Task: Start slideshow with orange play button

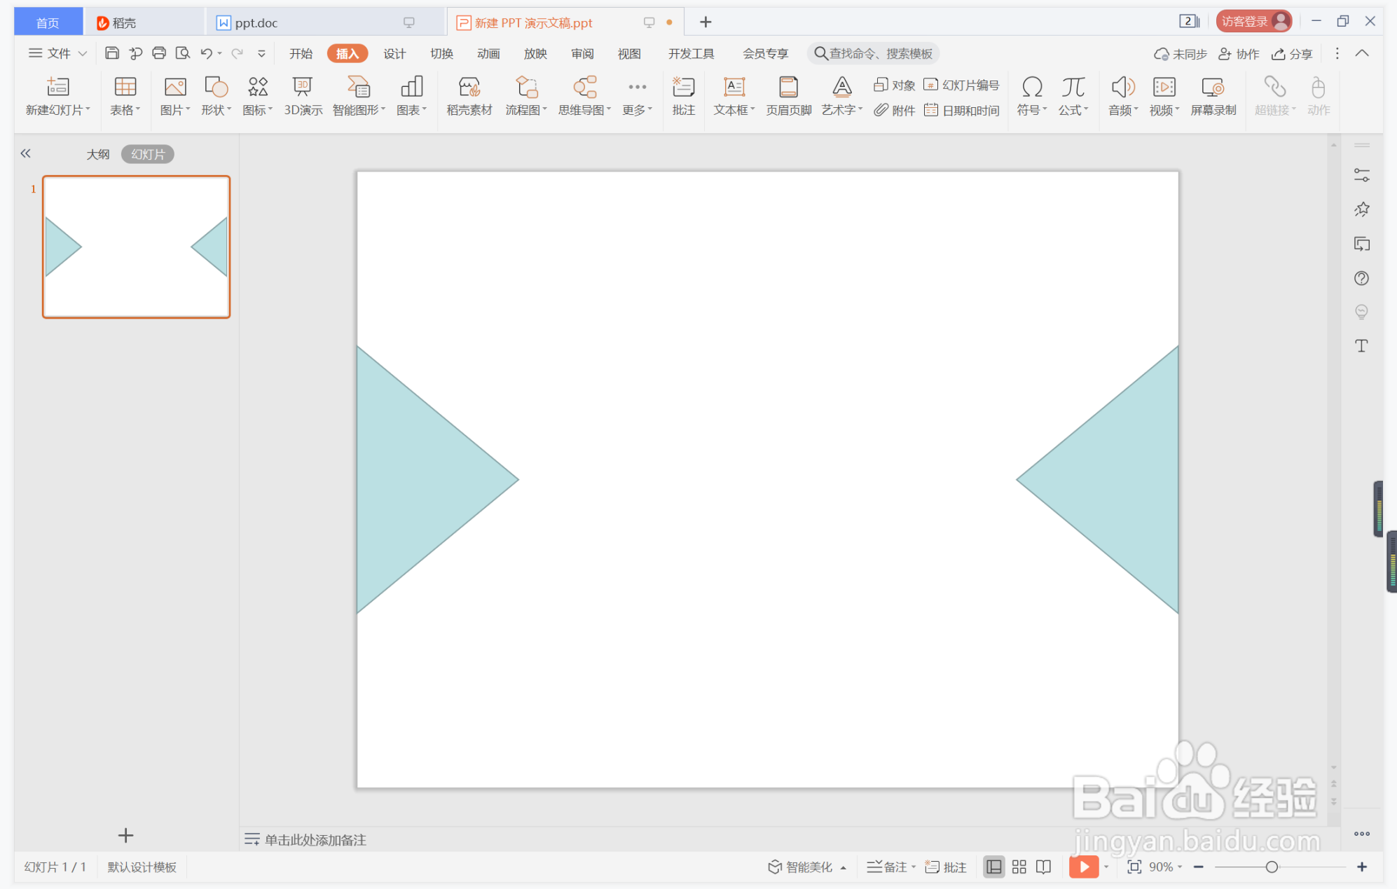Action: click(x=1083, y=867)
